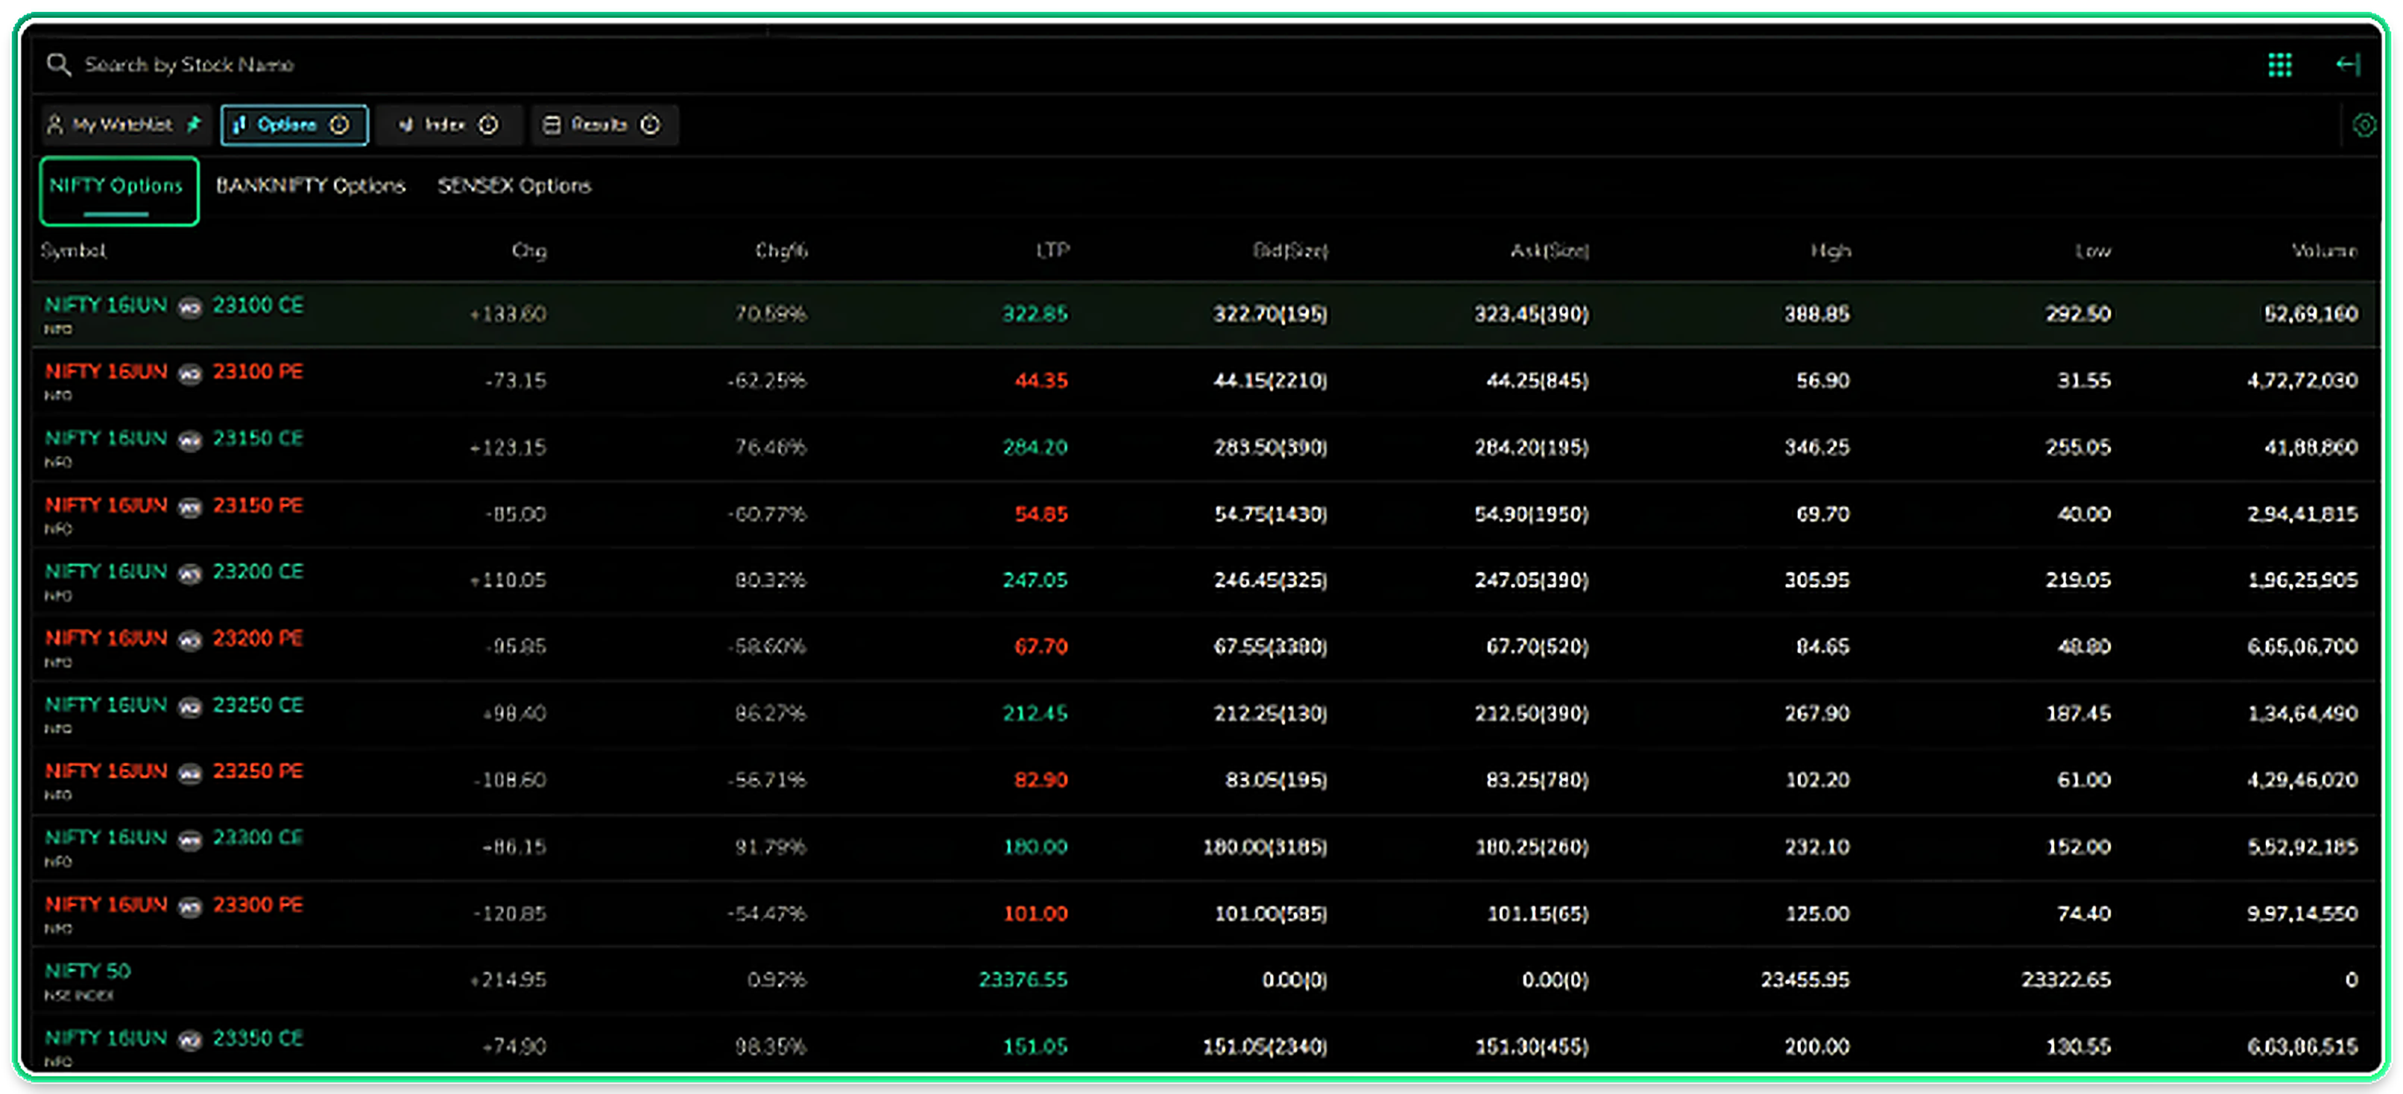Open NIFTY 16JUN 23100 CE symbol
The width and height of the screenshot is (2403, 1094).
[174, 306]
